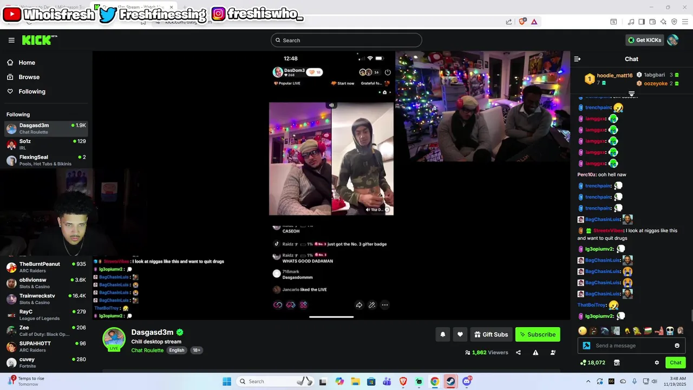The width and height of the screenshot is (693, 390).
Task: Click Perc10z username in chat
Action: [586, 174]
